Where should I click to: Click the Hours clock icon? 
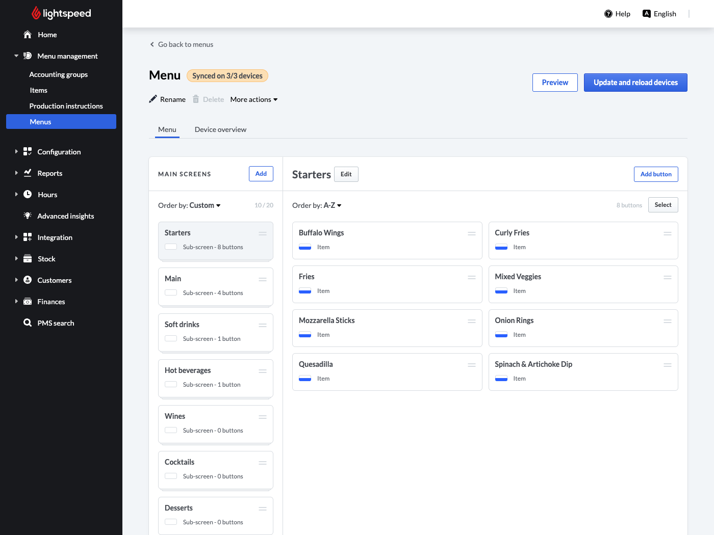click(28, 195)
